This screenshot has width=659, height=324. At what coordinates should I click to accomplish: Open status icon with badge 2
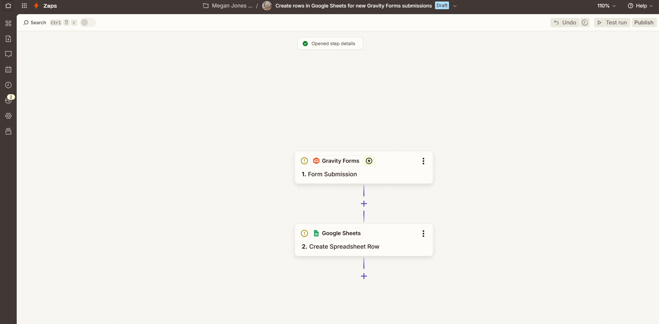point(8,100)
